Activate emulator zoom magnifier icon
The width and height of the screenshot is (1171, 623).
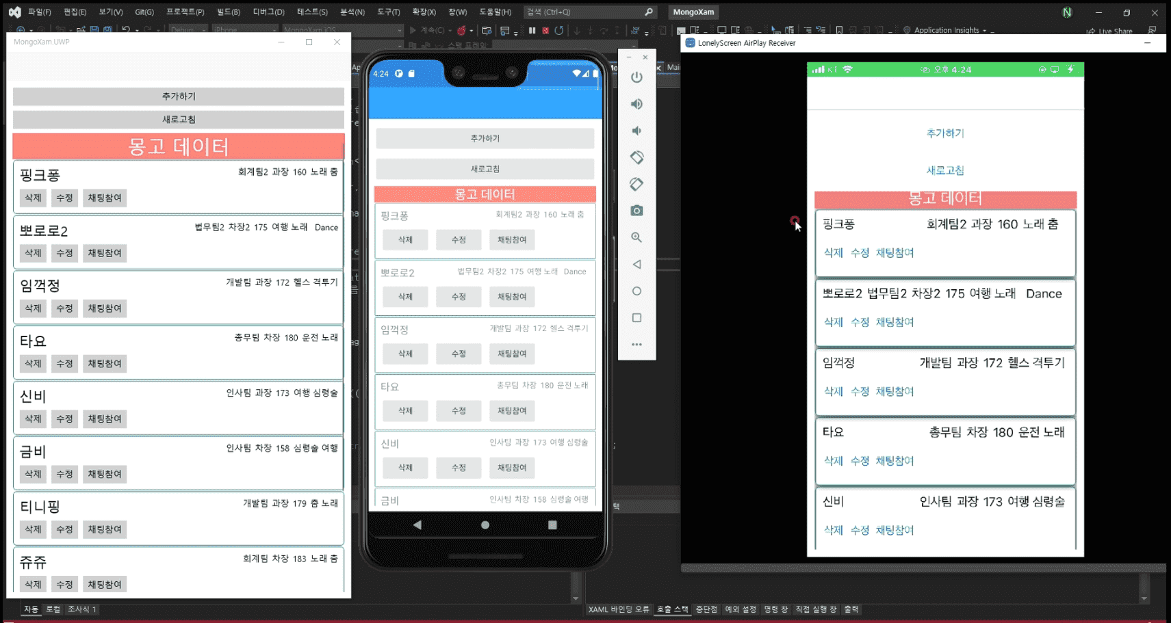point(636,237)
